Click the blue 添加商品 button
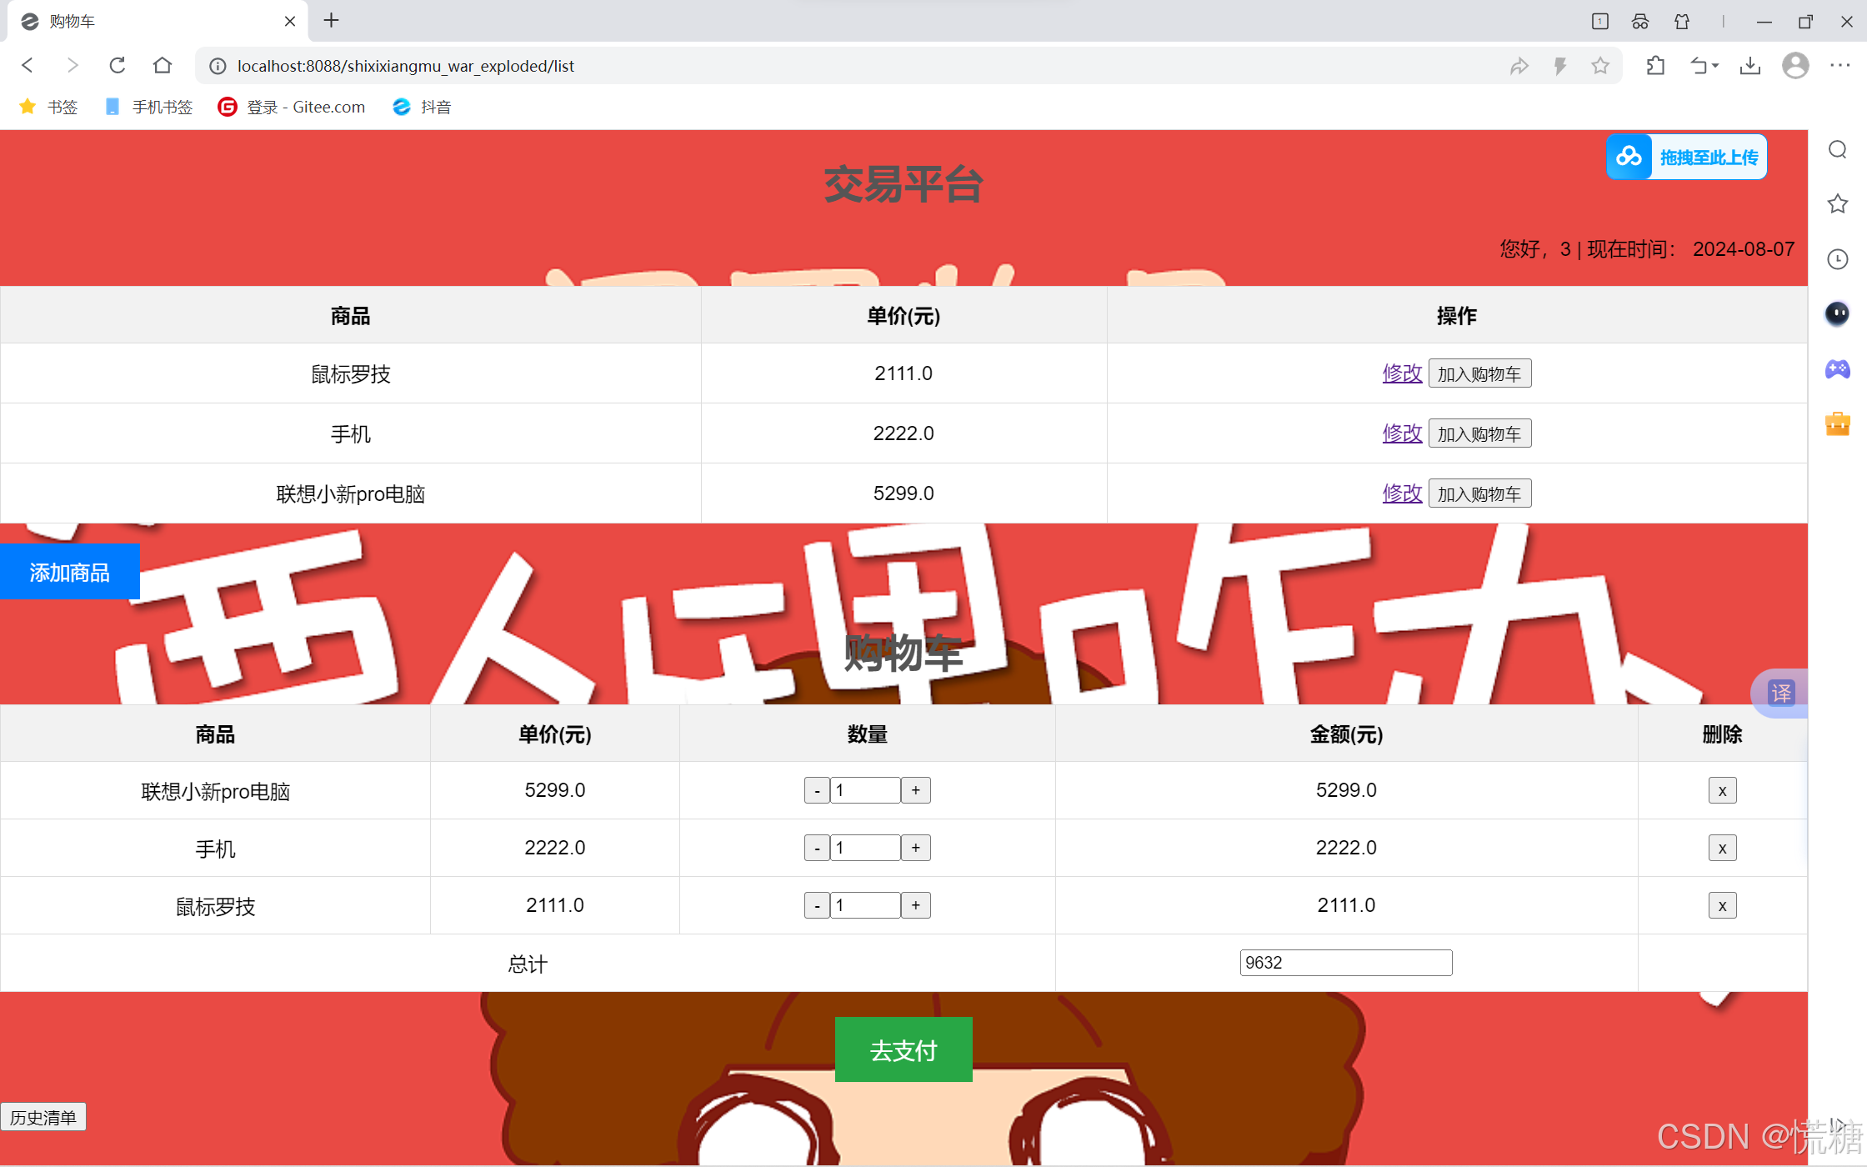The width and height of the screenshot is (1867, 1167). coord(70,573)
